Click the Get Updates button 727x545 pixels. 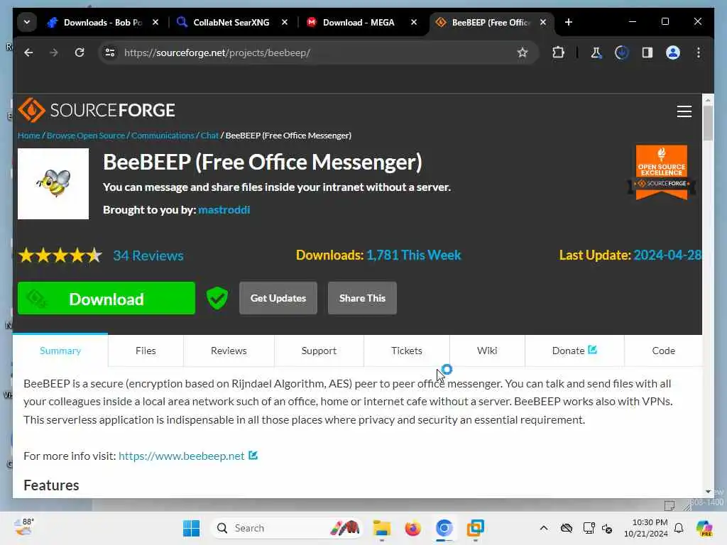pyautogui.click(x=278, y=298)
